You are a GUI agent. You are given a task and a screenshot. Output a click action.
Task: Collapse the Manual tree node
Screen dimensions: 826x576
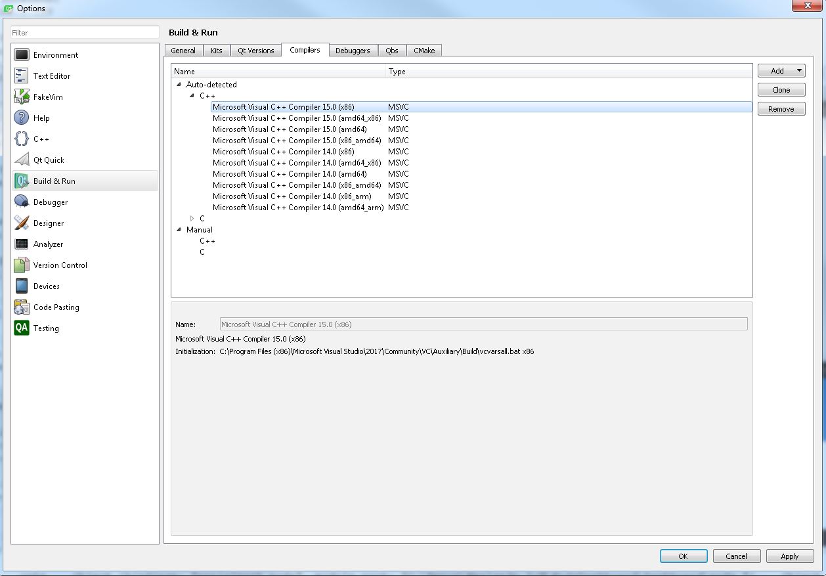coord(179,229)
